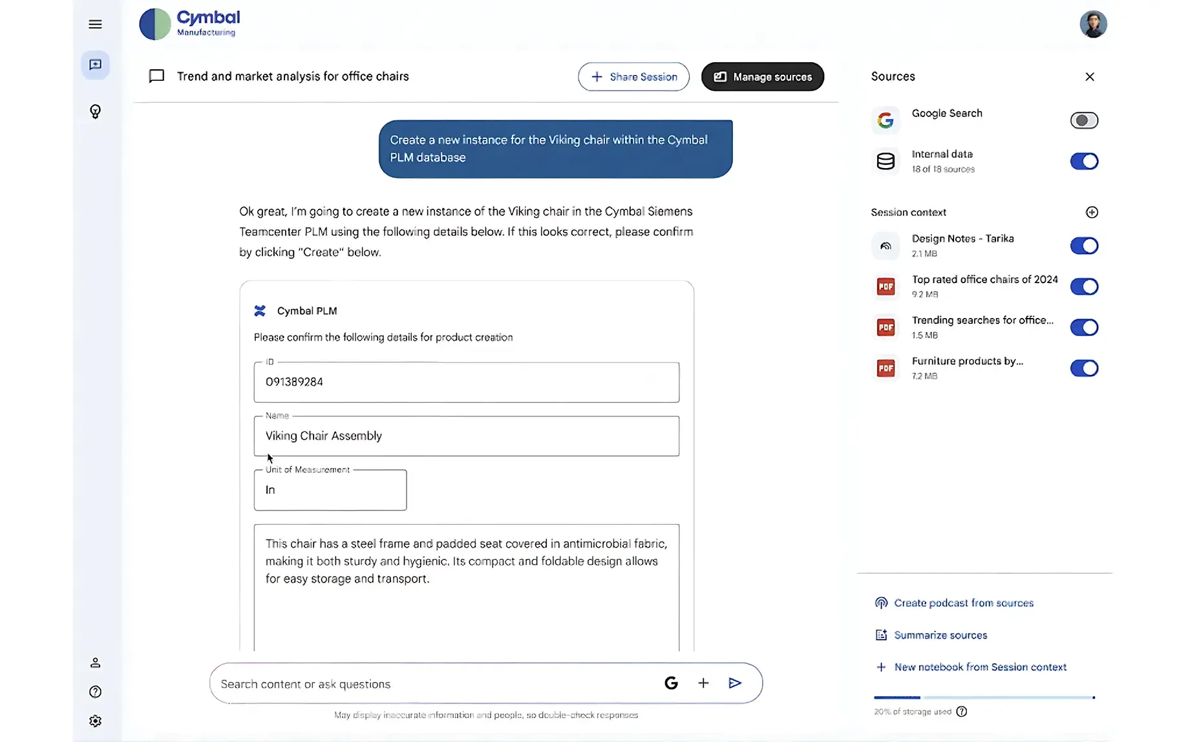Click the Google Search icon in Sources panel
Viewport: 1188px width, 742px height.
pos(885,120)
